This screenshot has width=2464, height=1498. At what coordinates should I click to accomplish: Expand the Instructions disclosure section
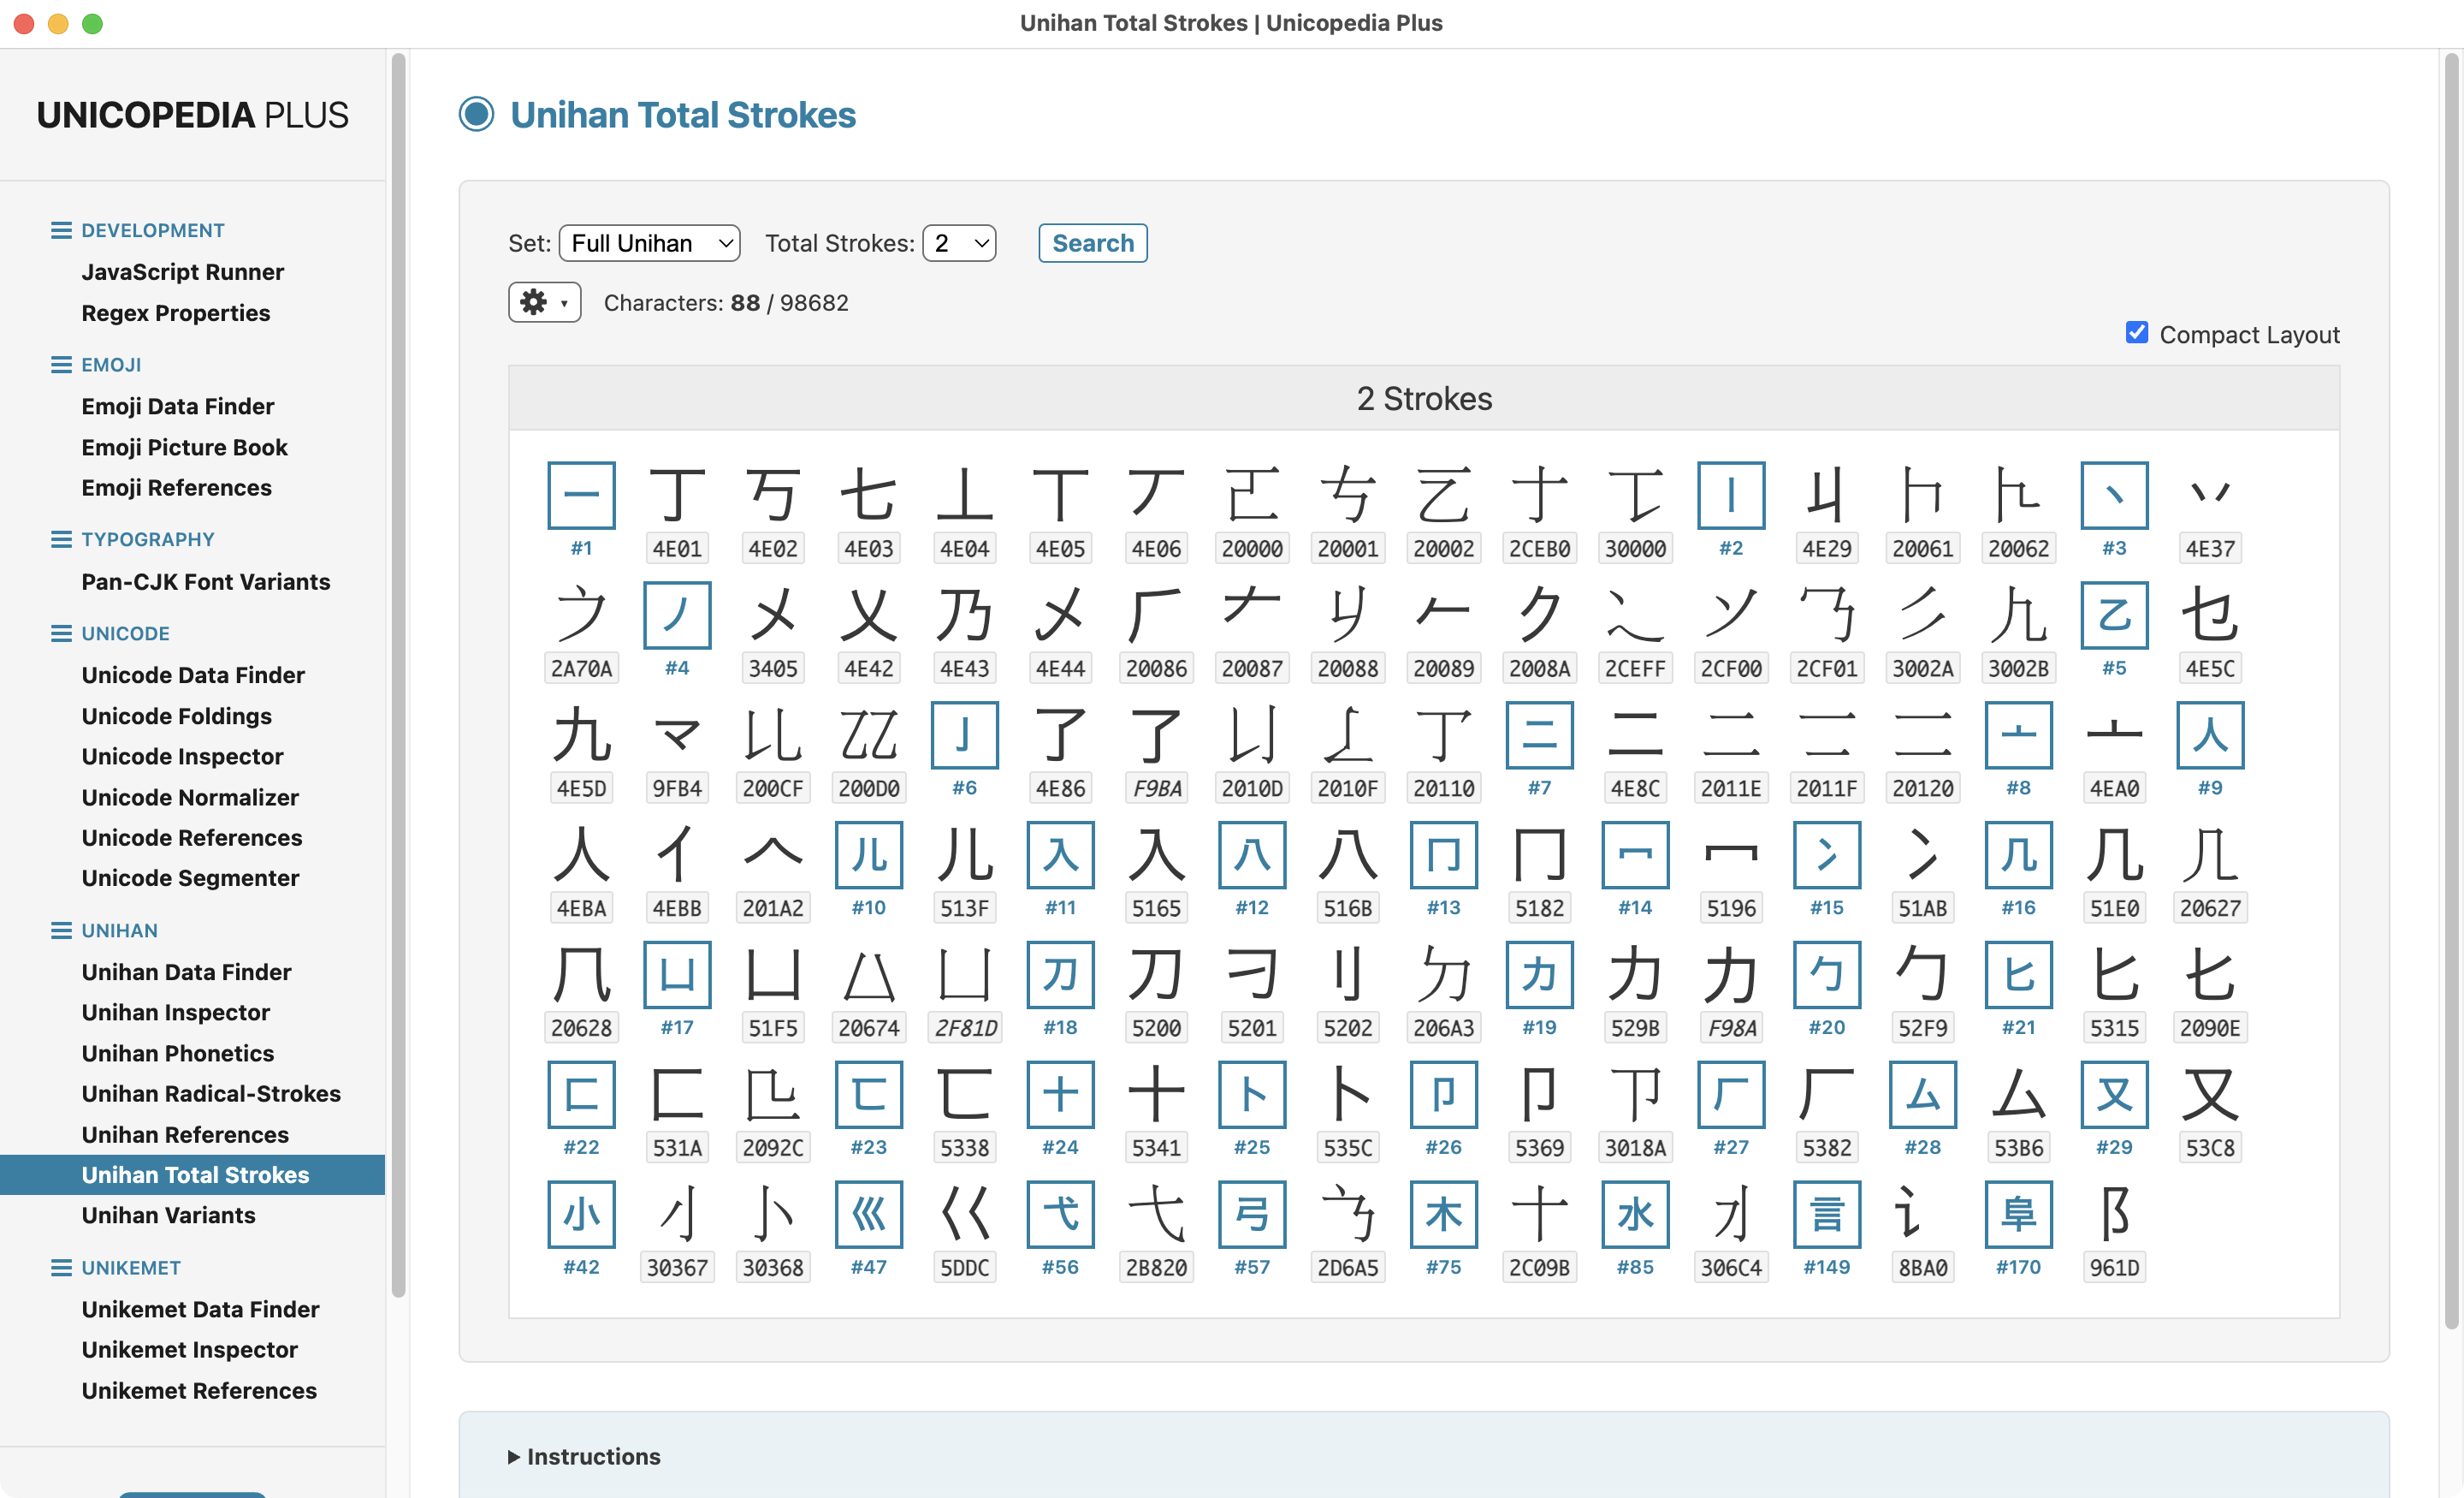click(x=584, y=1456)
